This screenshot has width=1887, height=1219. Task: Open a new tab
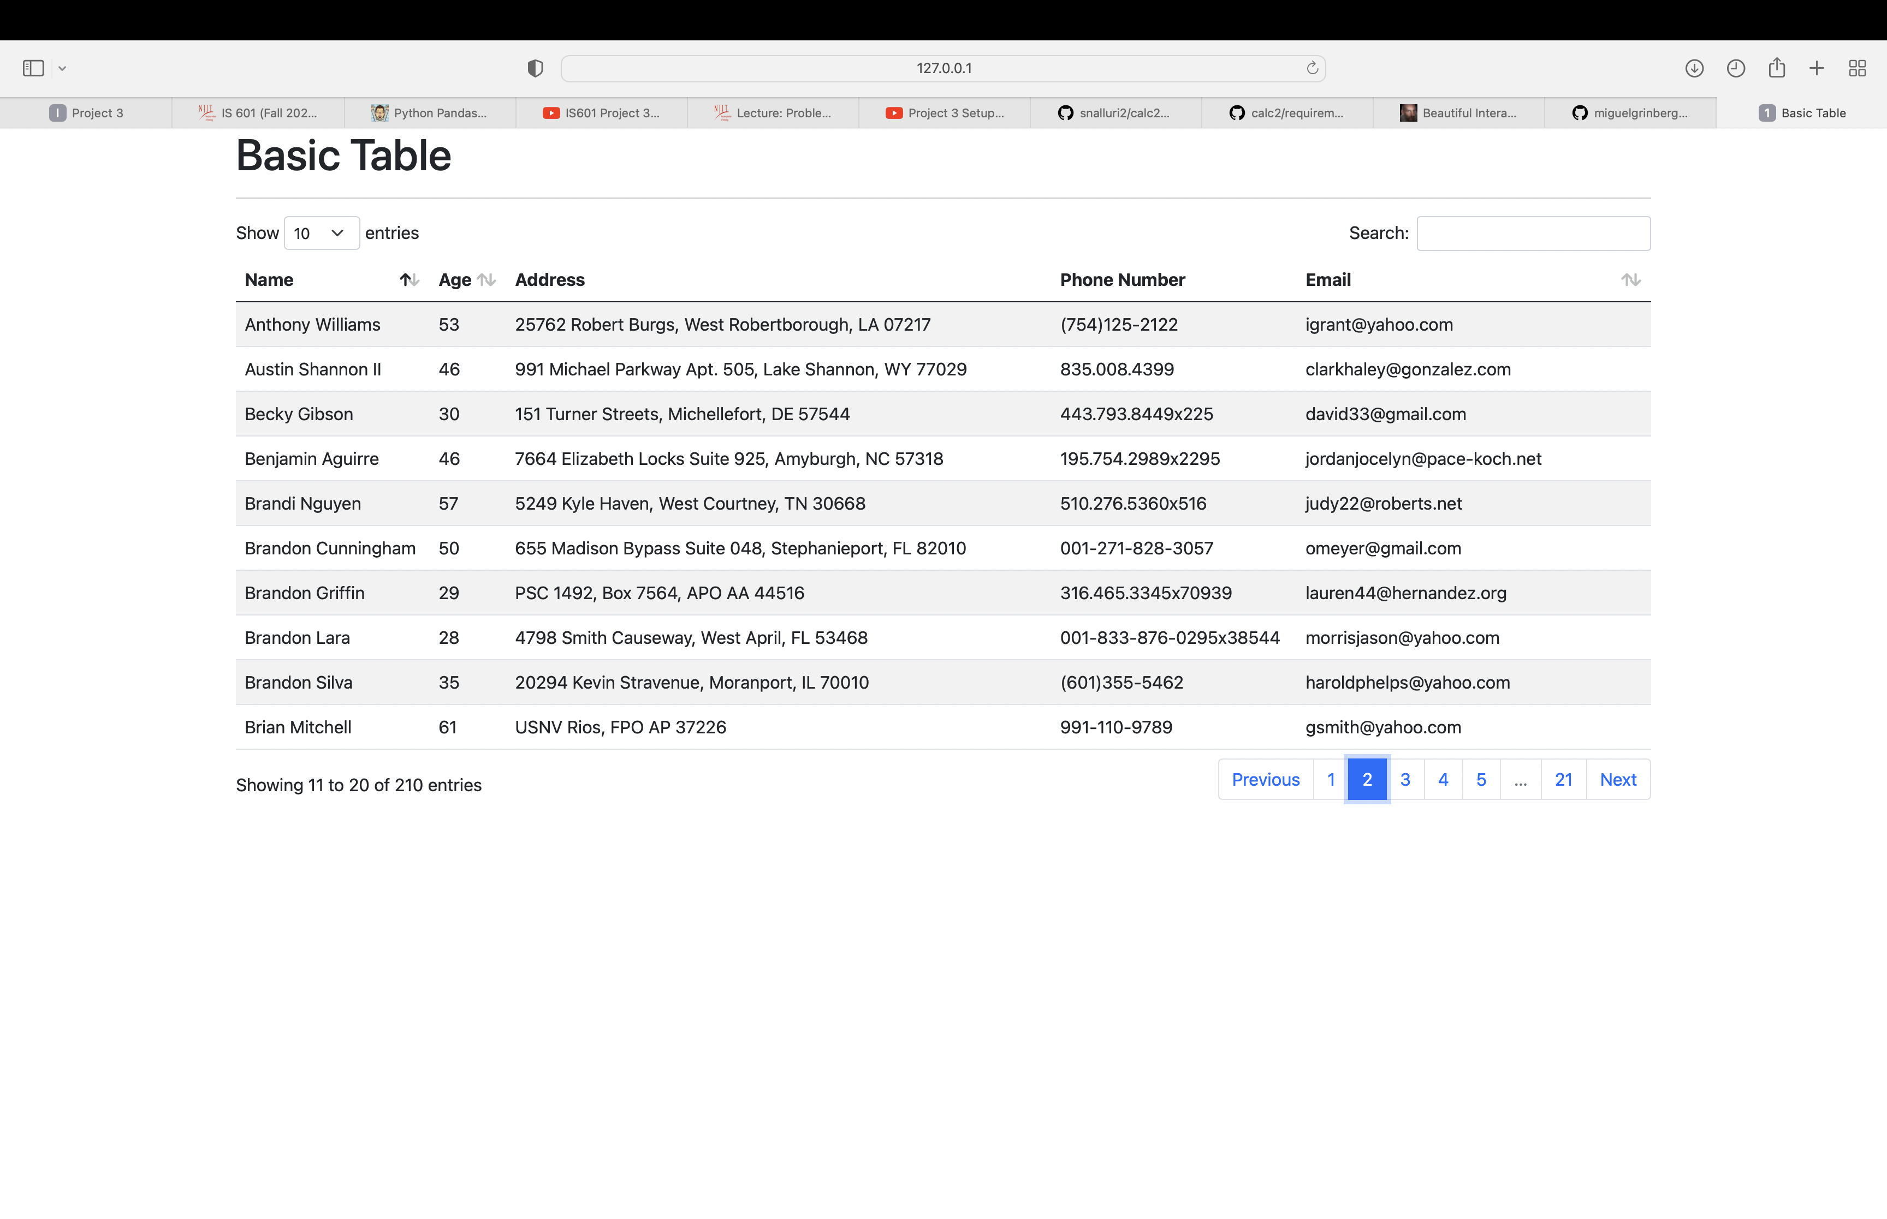pos(1815,68)
